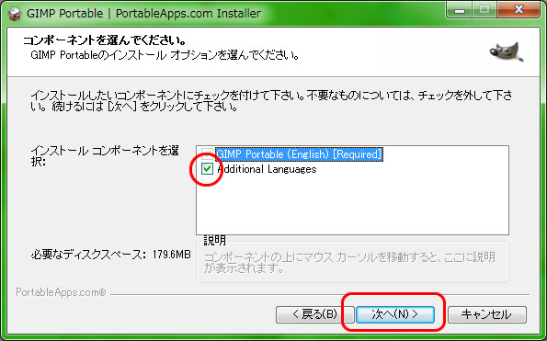Click the 179.6MB disk space value
The height and width of the screenshot is (341, 547).
coord(172,255)
